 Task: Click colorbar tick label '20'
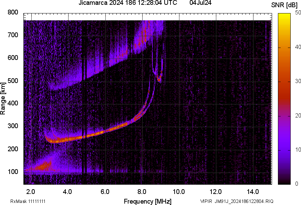(298, 115)
